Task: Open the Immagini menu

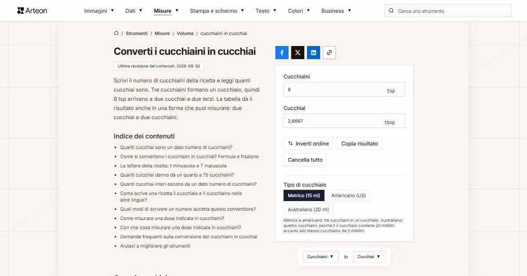Action: click(99, 11)
